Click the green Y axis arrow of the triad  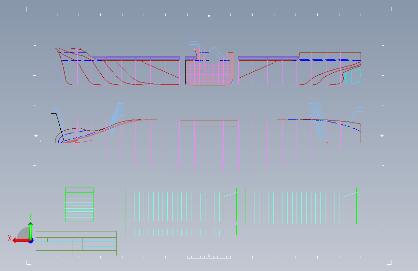click(x=31, y=230)
